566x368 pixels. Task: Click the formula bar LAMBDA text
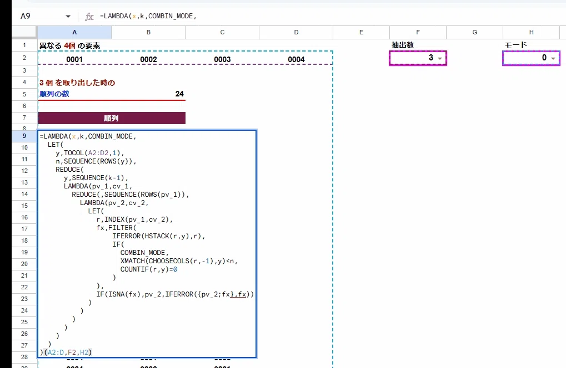coord(148,16)
